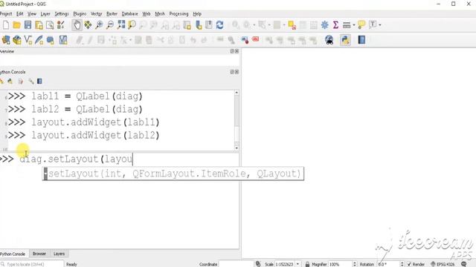The width and height of the screenshot is (476, 267).
Task: Open the Layer menu
Action: pos(45,14)
